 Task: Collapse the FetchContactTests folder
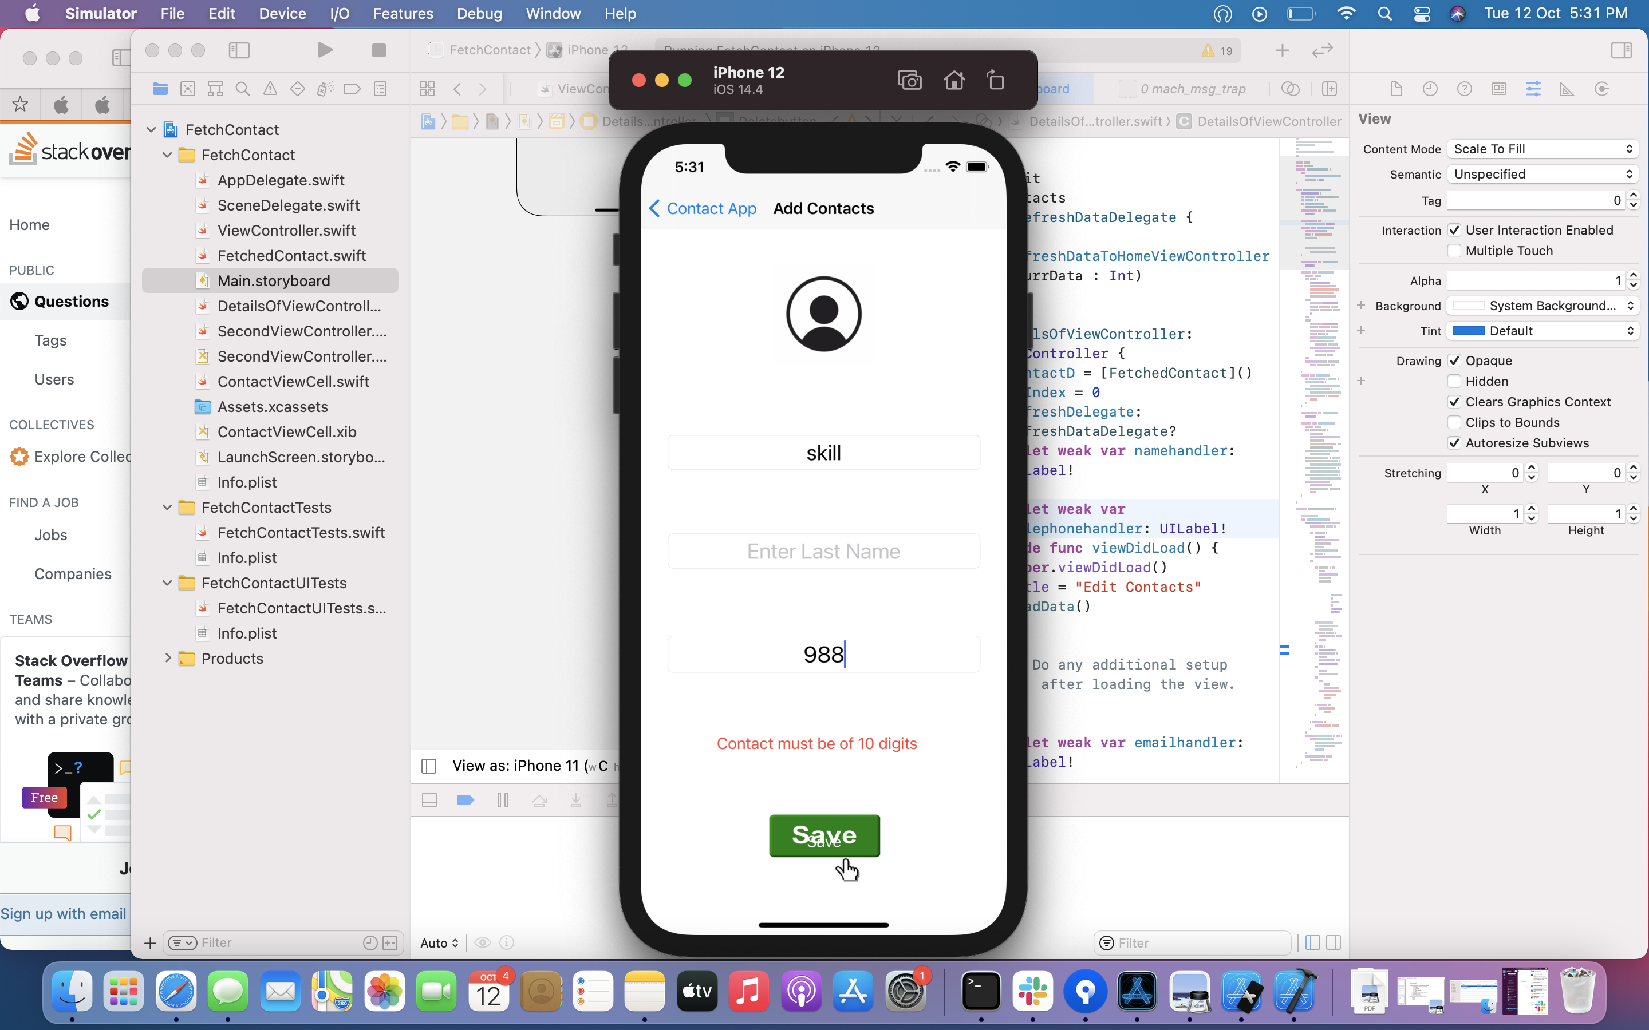tap(168, 507)
